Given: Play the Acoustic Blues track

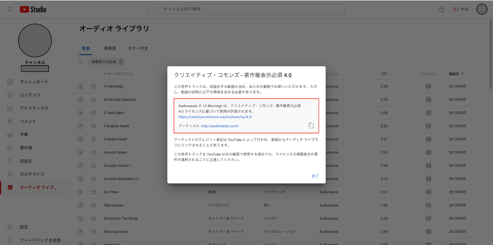Looking at the screenshot, I should pos(80,152).
